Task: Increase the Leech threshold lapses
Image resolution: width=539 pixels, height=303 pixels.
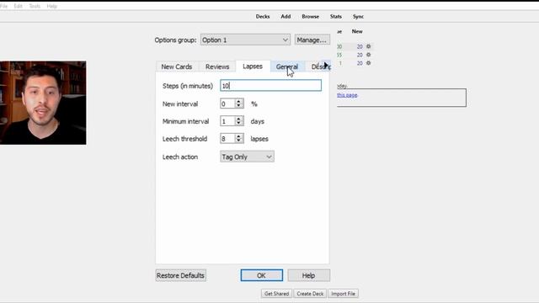Action: click(239, 136)
